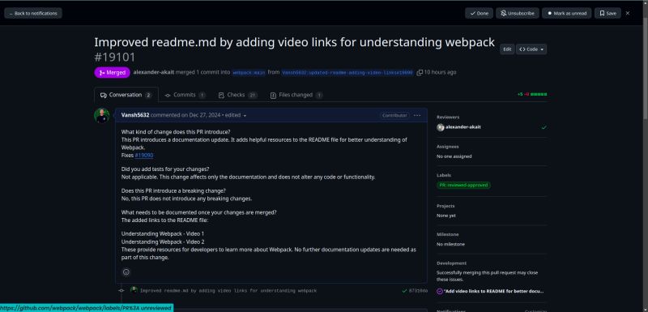Image resolution: width=648 pixels, height=312 pixels.
Task: Click the 'commented on Dec 27, 2024' timestamp
Action: coord(186,115)
